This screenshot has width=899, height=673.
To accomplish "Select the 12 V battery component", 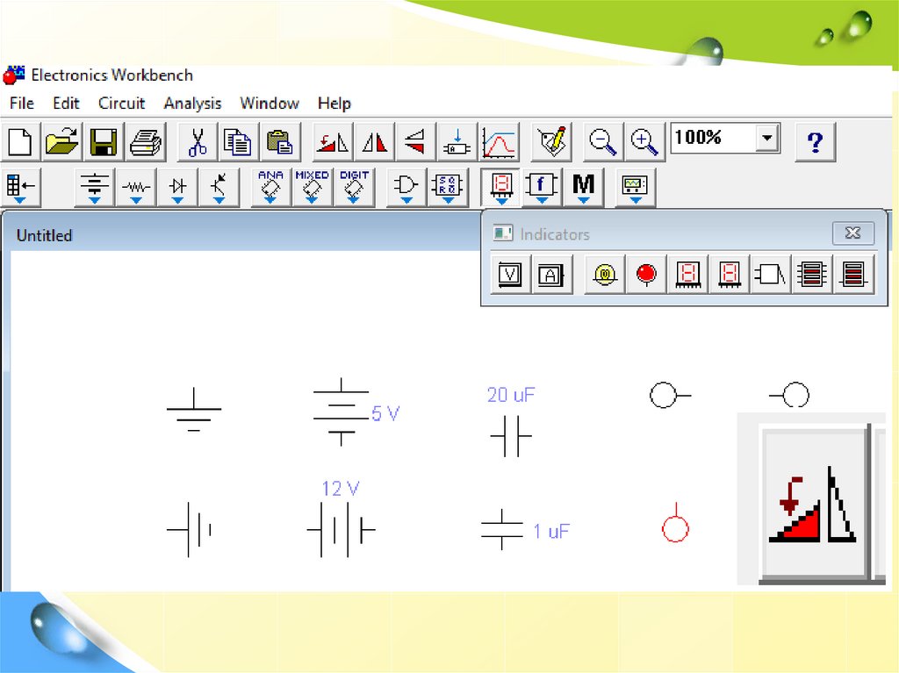I will [342, 530].
